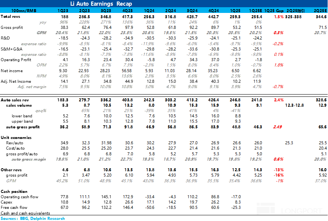
Task: Click the 'auto gross magin' row label
Action: [29, 159]
